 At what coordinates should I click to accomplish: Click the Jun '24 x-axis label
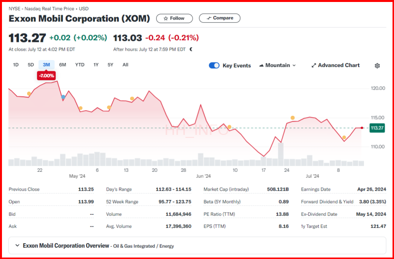203,176
